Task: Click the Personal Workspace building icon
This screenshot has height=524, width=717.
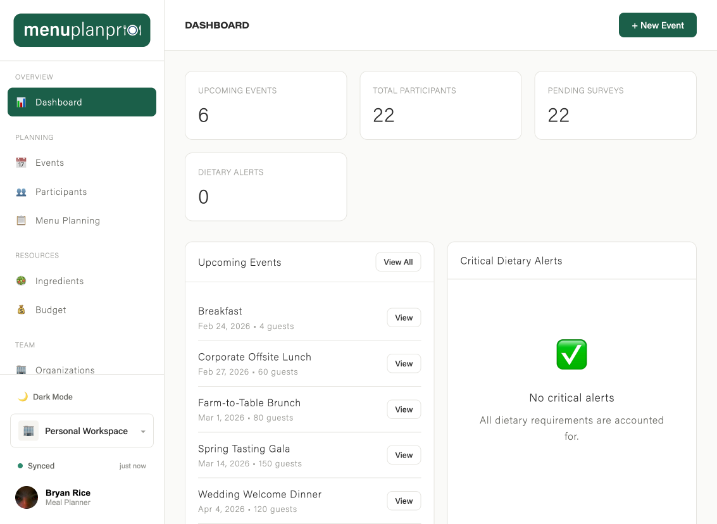Action: (28, 430)
